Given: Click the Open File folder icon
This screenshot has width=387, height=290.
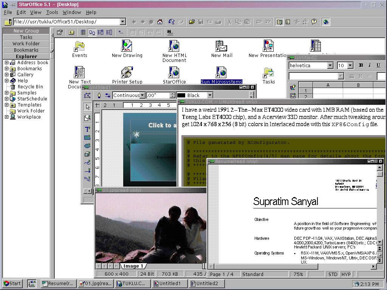Looking at the screenshot, I should tap(192, 22).
